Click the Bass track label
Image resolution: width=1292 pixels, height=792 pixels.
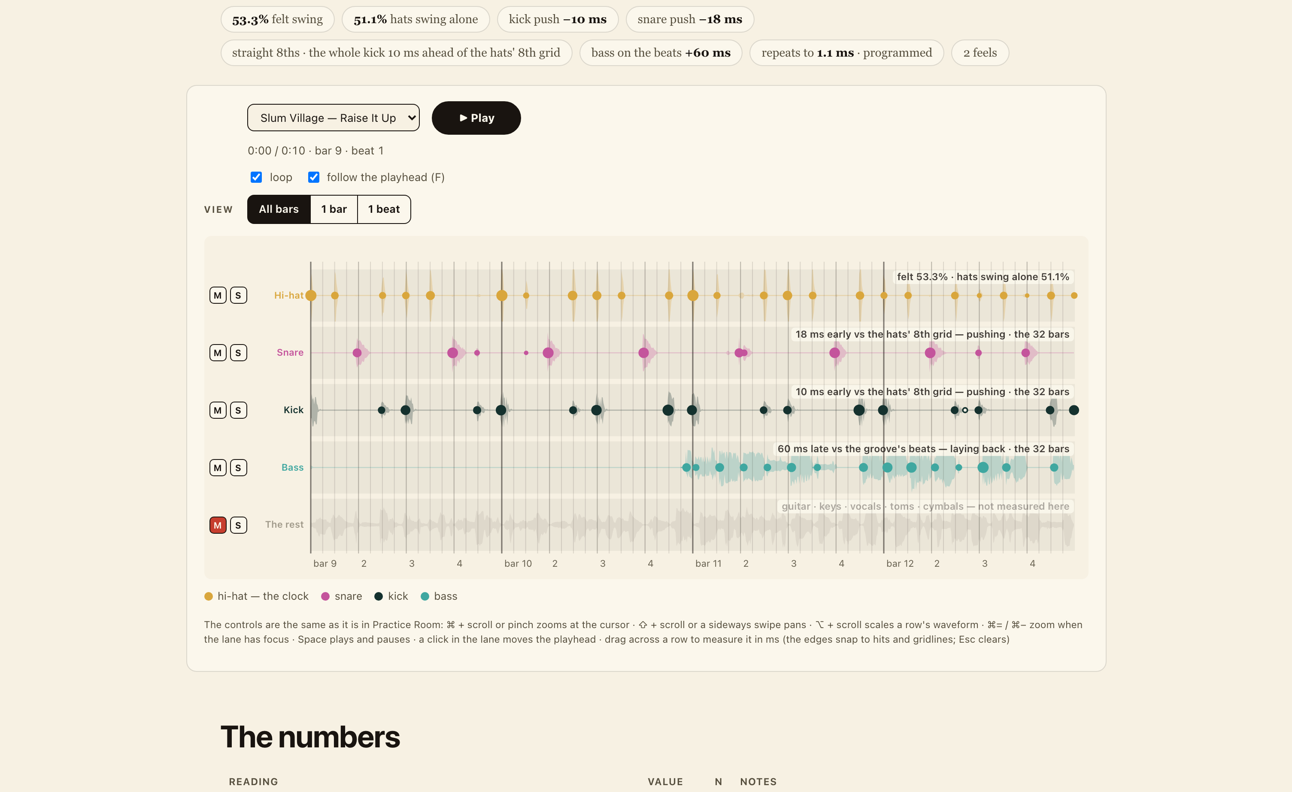293,468
